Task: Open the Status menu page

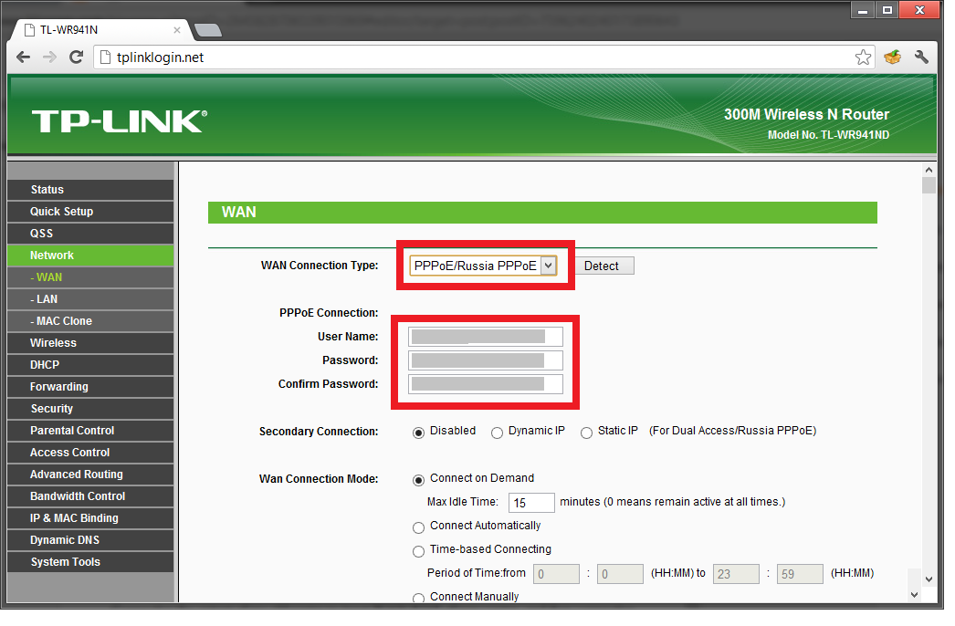Action: coord(90,190)
